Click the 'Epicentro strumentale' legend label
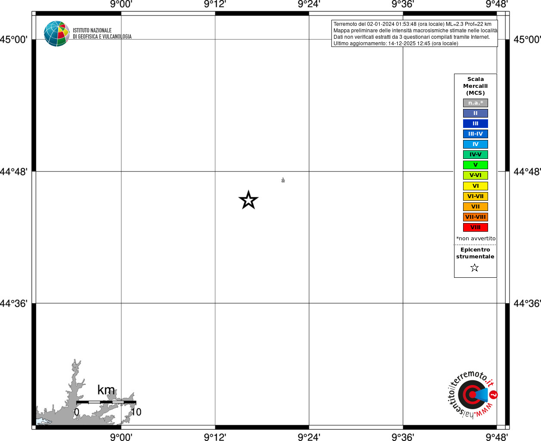Viewport: 541px width, 441px height. click(x=475, y=253)
